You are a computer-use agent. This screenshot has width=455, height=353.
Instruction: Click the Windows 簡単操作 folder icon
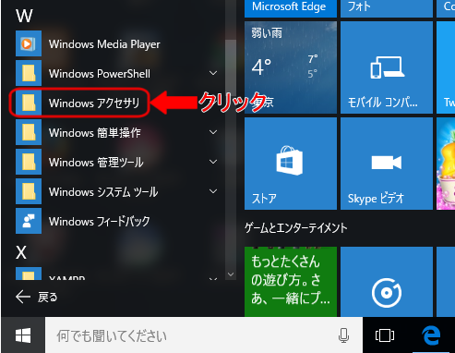(x=29, y=132)
